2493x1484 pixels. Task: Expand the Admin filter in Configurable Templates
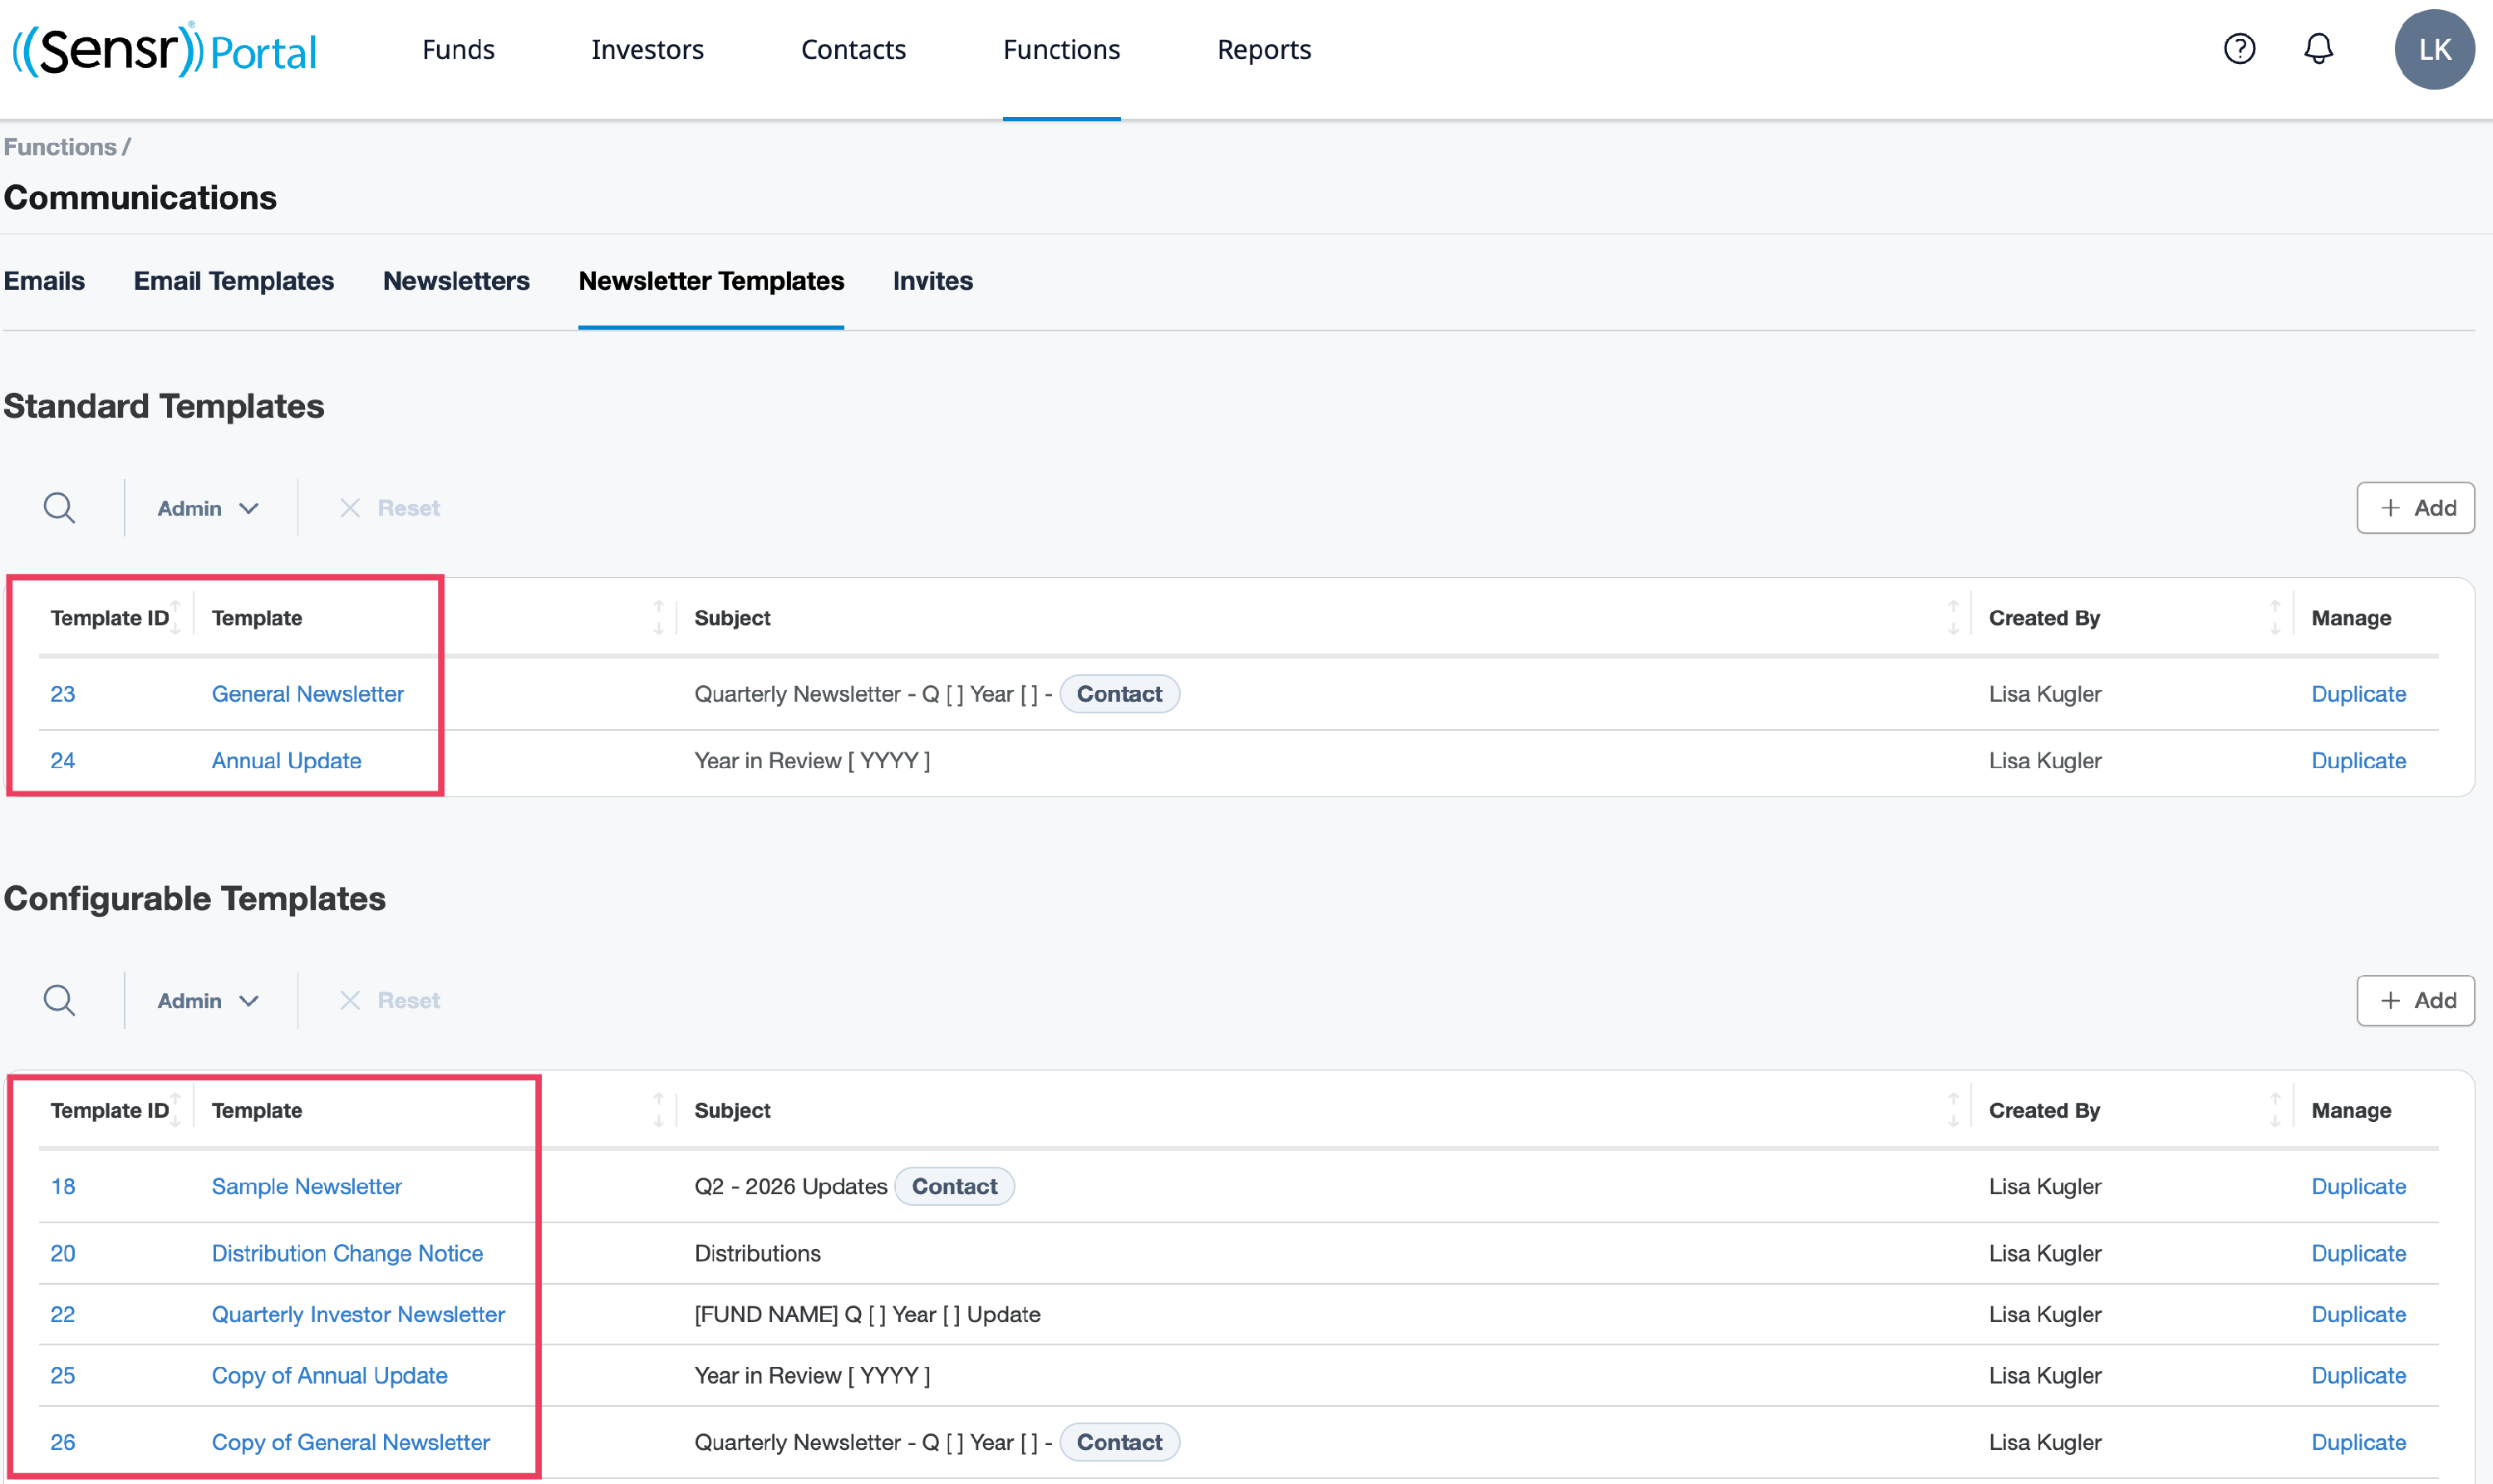pos(208,1000)
